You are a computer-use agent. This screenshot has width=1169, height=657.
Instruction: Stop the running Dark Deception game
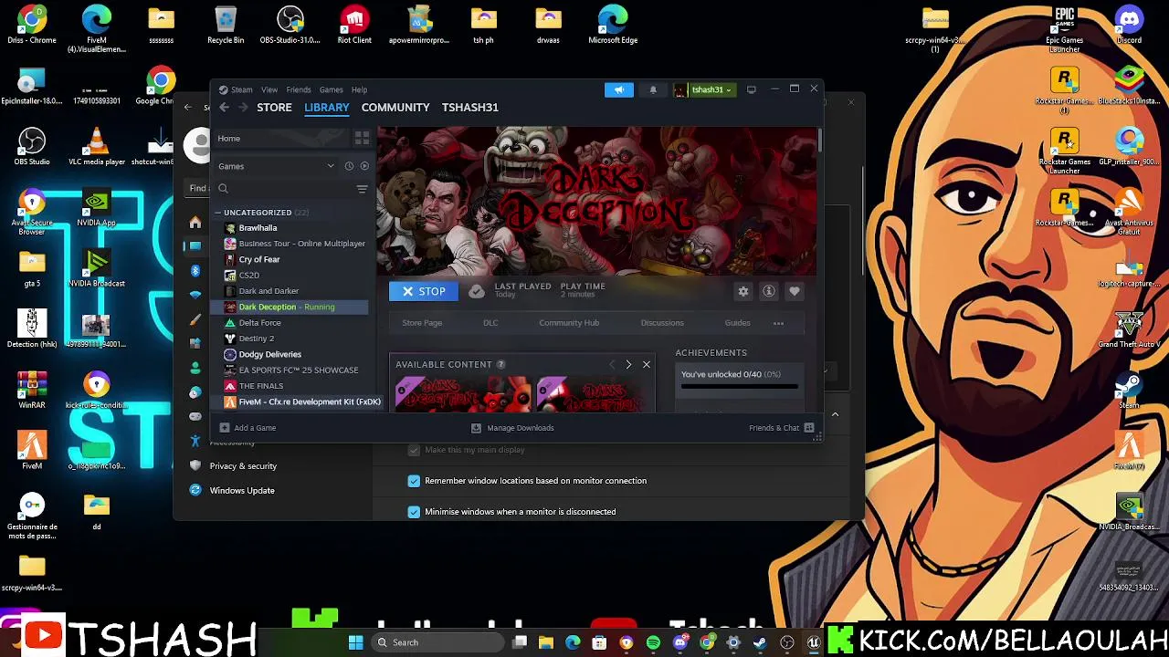425,292
